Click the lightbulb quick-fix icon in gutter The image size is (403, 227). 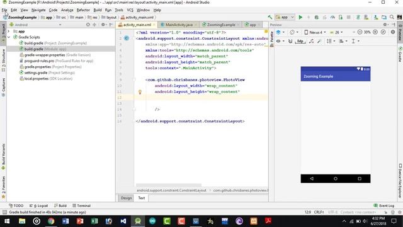coord(140,92)
